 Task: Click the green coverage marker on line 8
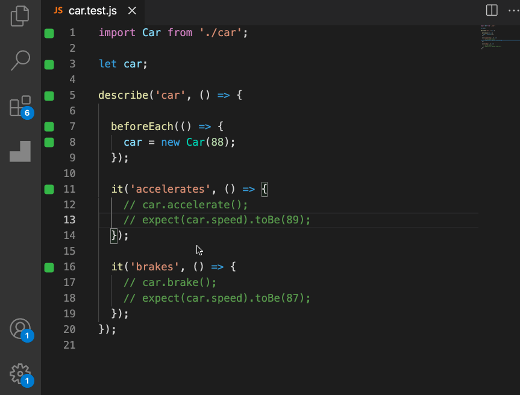click(x=49, y=143)
